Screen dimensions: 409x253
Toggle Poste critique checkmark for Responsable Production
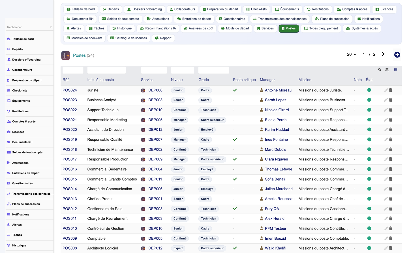[235, 159]
